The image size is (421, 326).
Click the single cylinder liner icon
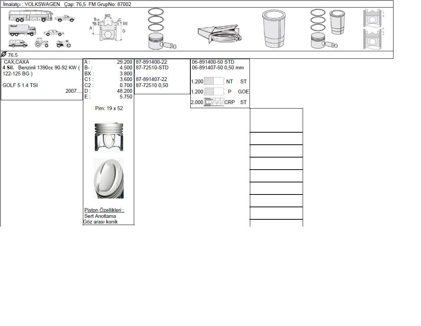[274, 29]
